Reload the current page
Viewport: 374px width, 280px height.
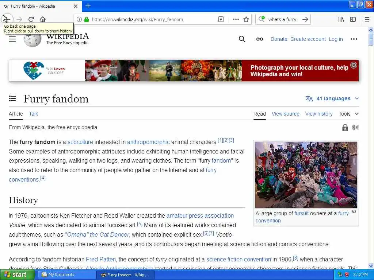point(31,19)
